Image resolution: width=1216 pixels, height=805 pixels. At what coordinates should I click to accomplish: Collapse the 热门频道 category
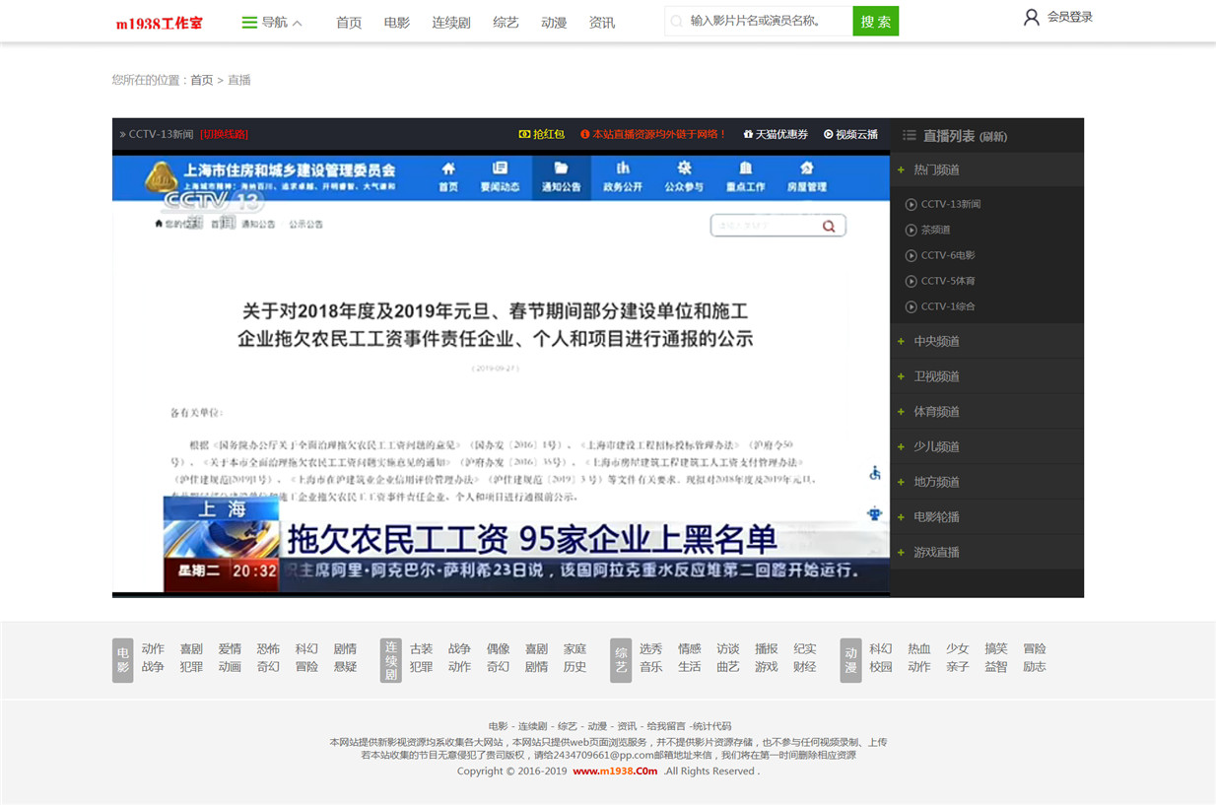tap(986, 169)
